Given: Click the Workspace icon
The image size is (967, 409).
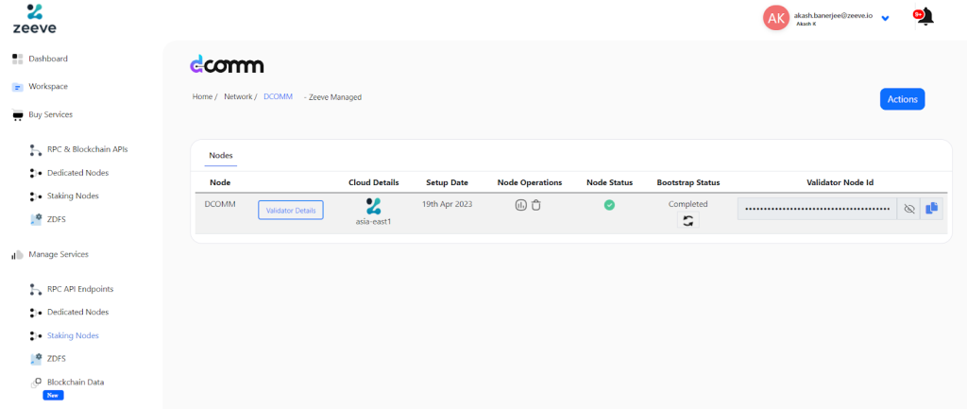Looking at the screenshot, I should 18,87.
